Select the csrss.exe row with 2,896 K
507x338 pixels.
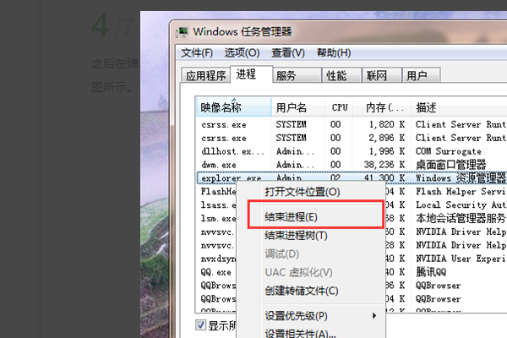pos(352,138)
